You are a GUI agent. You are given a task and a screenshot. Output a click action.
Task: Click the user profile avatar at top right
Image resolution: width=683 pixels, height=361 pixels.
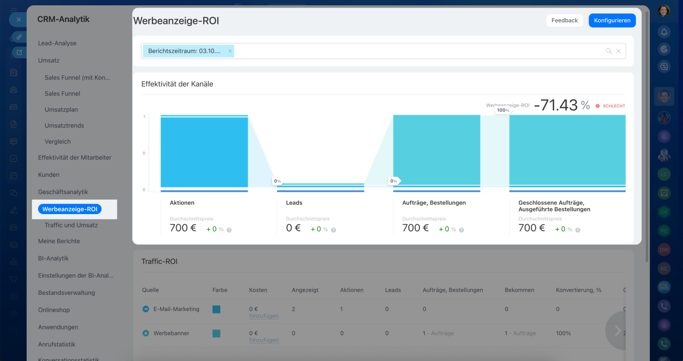pyautogui.click(x=664, y=11)
